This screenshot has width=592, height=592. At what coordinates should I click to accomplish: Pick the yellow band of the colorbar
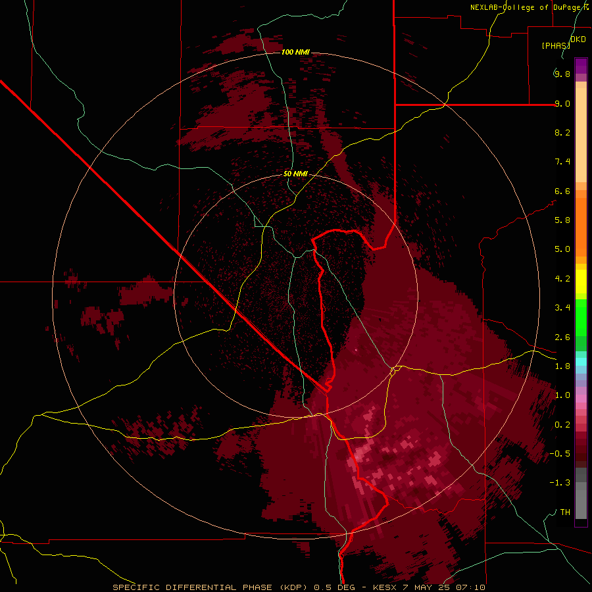point(581,282)
